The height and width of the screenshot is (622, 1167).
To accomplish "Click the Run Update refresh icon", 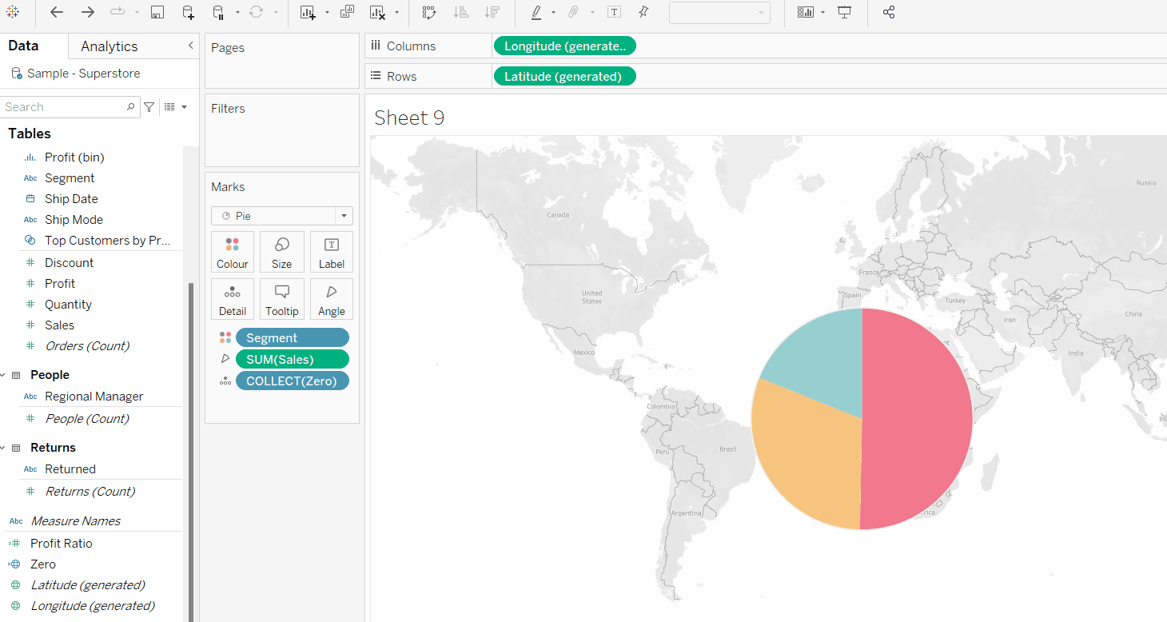I will tap(256, 12).
